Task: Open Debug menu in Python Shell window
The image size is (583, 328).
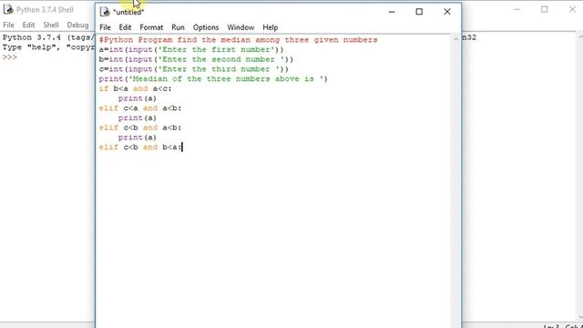Action: coord(77,25)
